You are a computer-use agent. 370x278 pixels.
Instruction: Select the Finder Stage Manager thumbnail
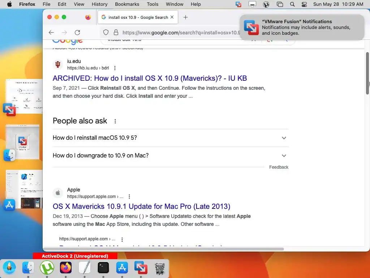pos(22,142)
